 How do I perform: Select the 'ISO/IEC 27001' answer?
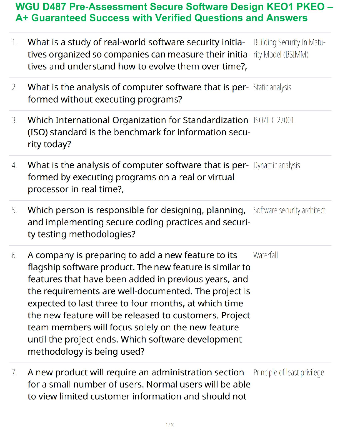tap(274, 121)
